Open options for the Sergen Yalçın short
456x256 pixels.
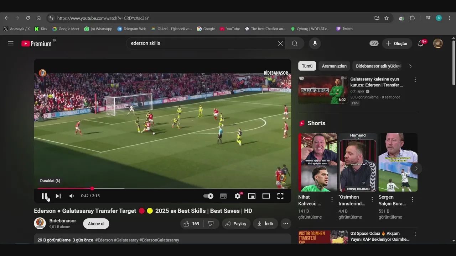412,199
